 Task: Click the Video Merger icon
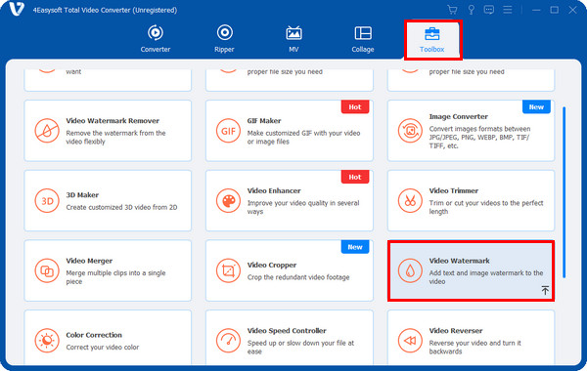pyautogui.click(x=47, y=270)
